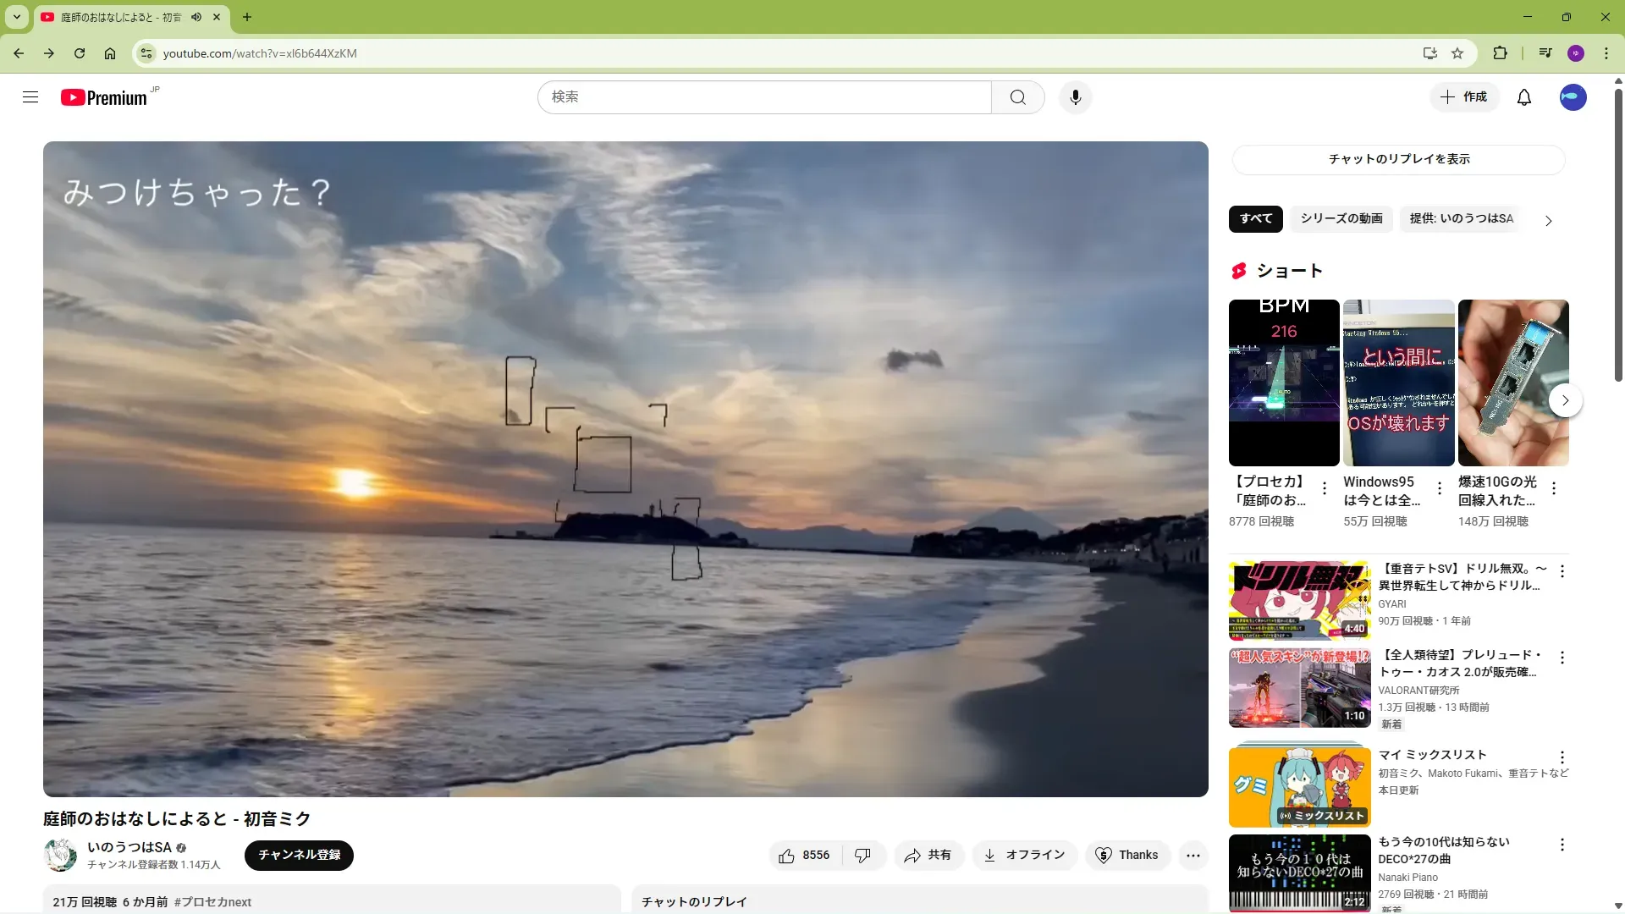
Task: Select the シリーズの動画 filter chip
Action: [1341, 218]
